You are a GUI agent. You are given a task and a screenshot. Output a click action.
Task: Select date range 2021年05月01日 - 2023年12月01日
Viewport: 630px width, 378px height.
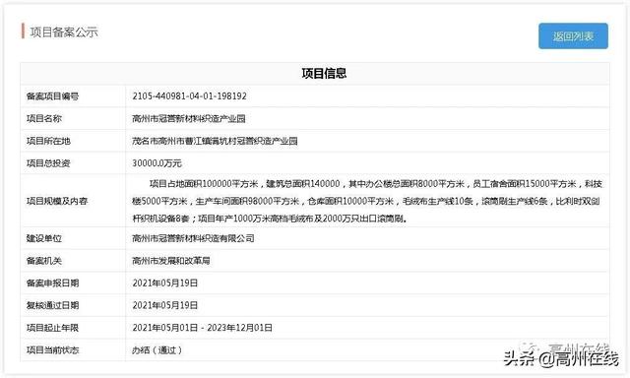202,328
